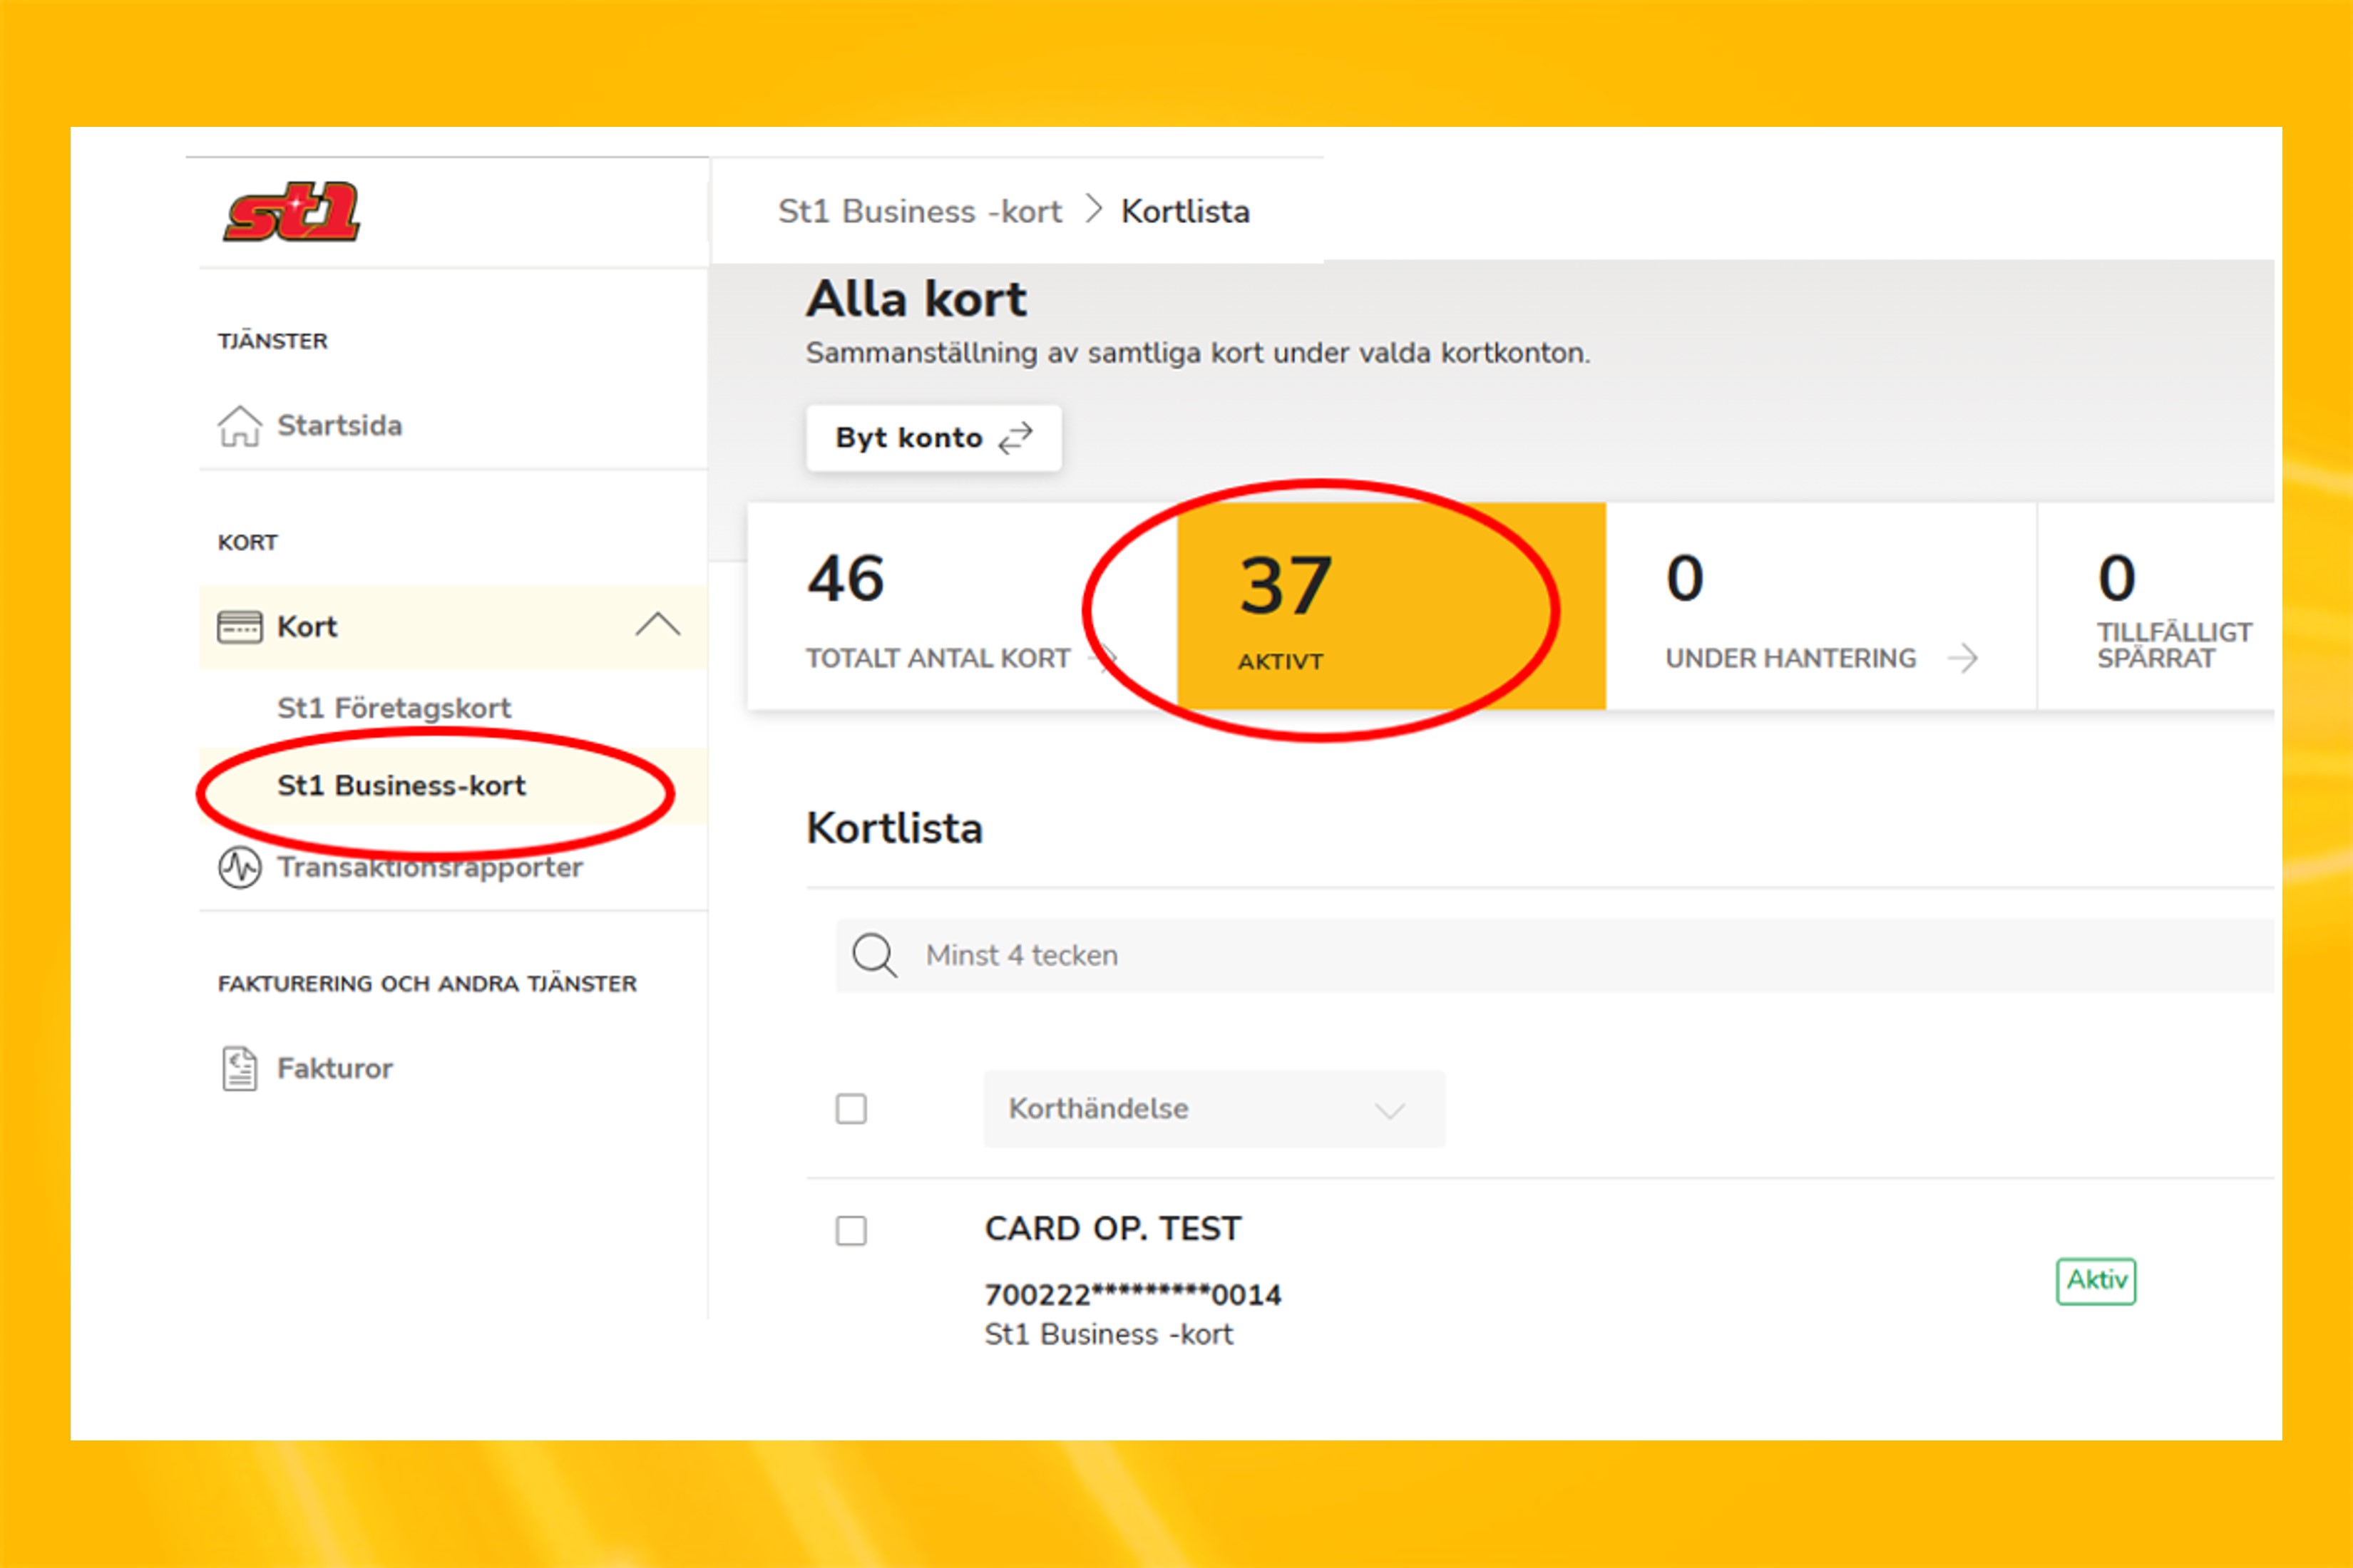Click the St1 Business -kort card type text
Image resolution: width=2353 pixels, height=1568 pixels.
(x=1109, y=1335)
